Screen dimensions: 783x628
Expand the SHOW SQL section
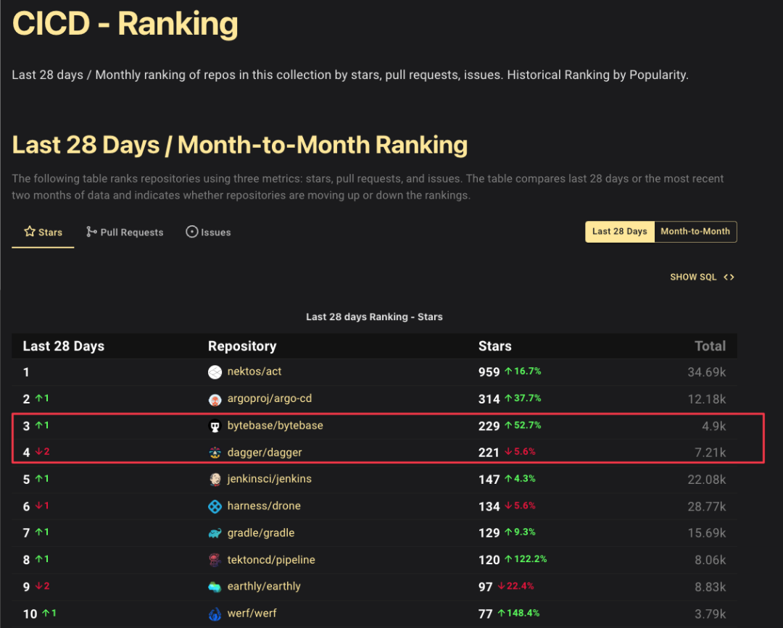[x=702, y=277]
